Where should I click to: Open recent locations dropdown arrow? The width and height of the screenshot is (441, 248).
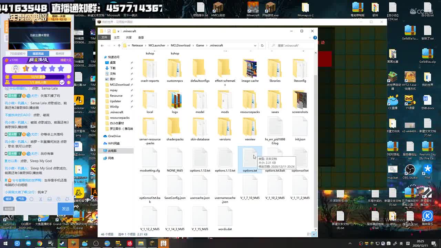[x=114, y=45]
